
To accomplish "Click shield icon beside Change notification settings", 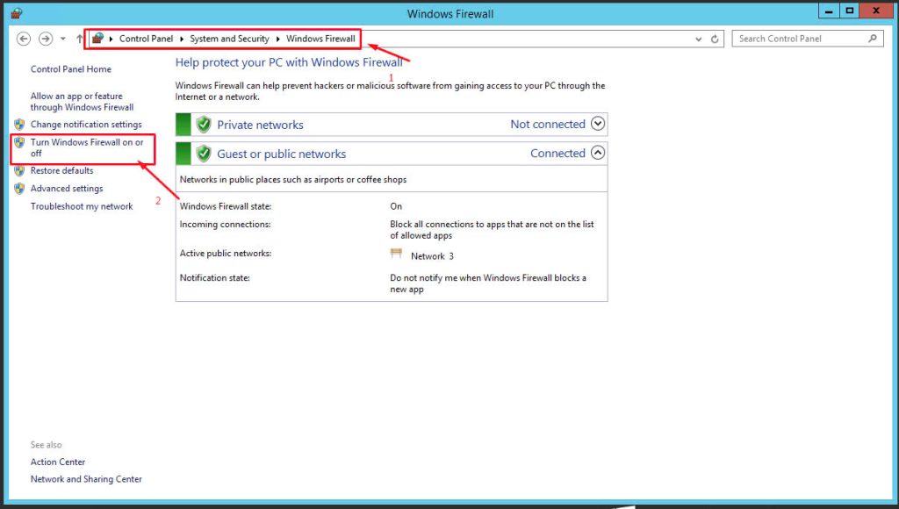I will (19, 125).
